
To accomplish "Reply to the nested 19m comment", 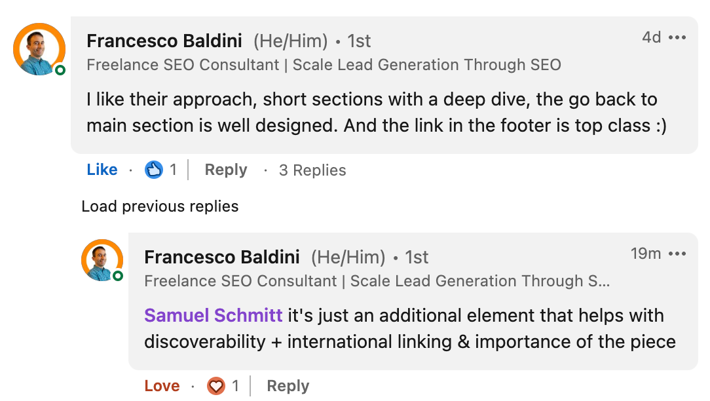I will click(x=288, y=386).
